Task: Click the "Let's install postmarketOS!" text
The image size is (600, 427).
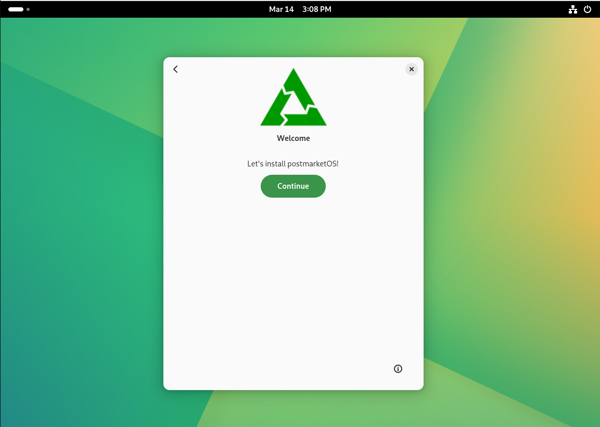Action: click(x=293, y=164)
